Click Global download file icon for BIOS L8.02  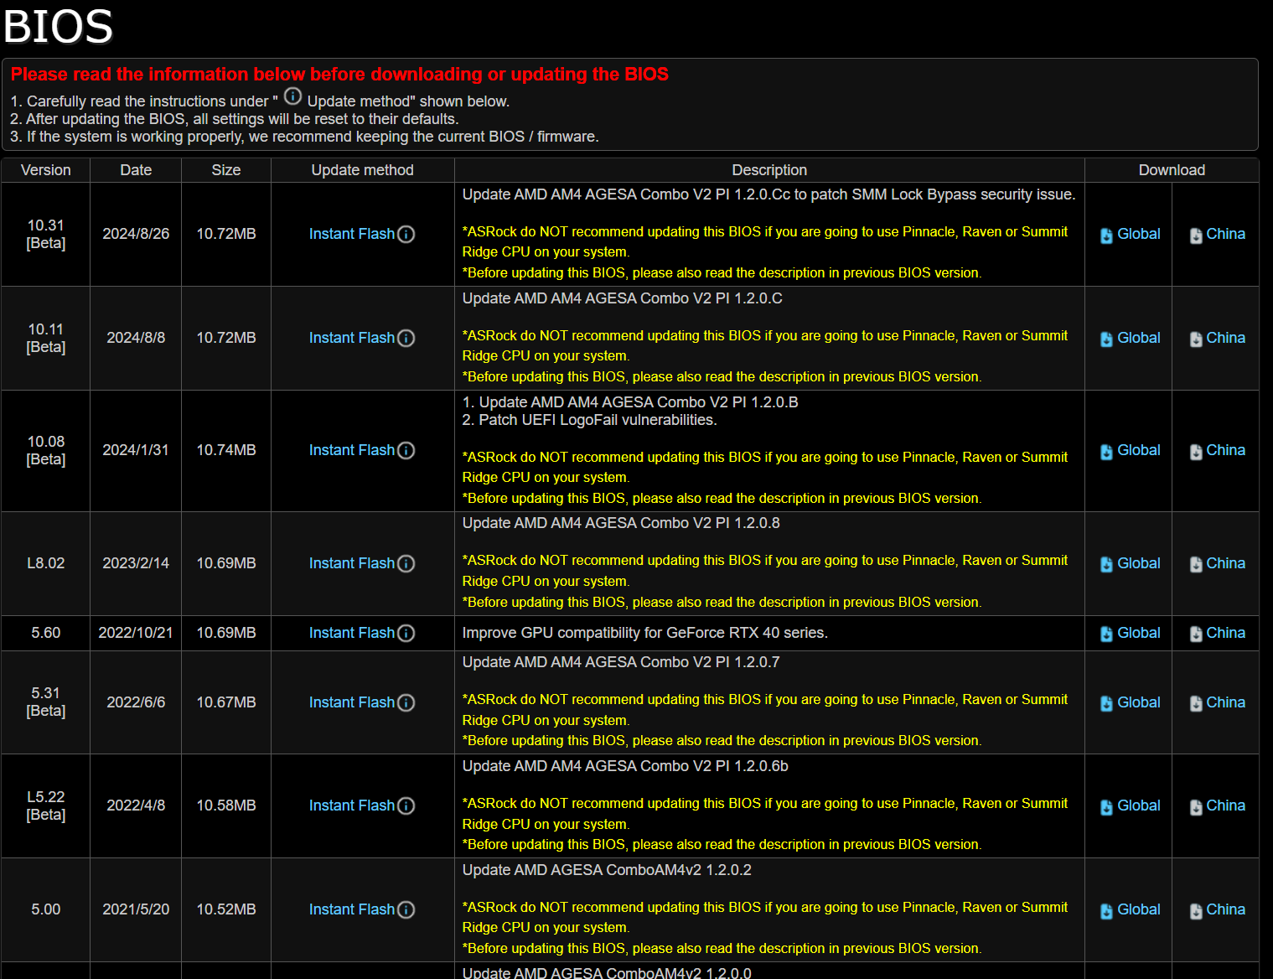point(1106,565)
